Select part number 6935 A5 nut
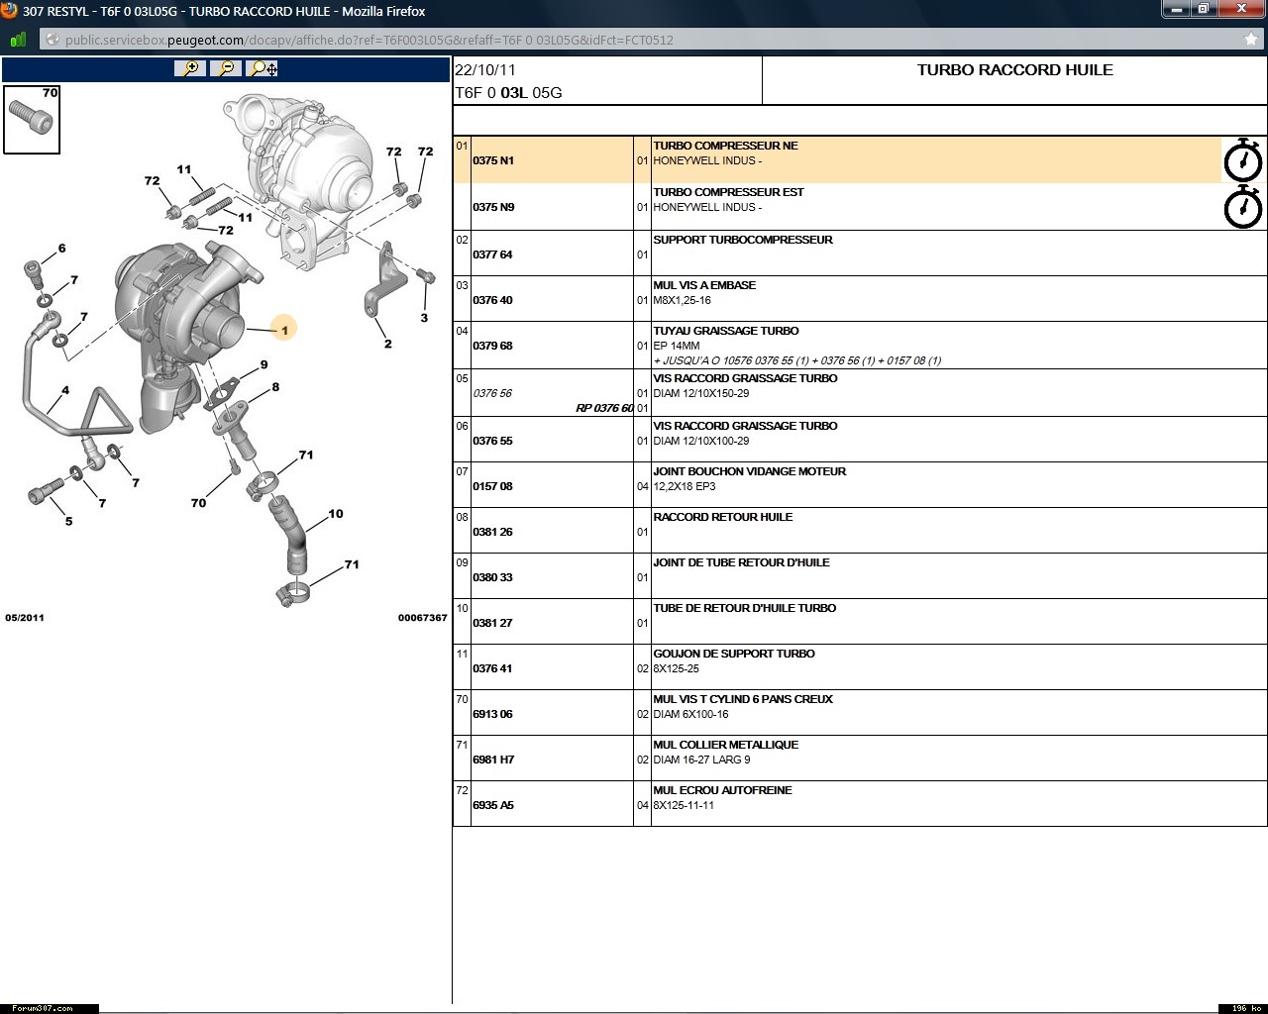Image resolution: width=1268 pixels, height=1014 pixels. pyautogui.click(x=493, y=805)
